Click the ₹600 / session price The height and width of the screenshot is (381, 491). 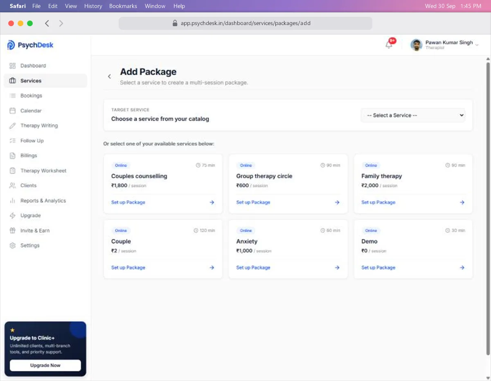(x=252, y=186)
